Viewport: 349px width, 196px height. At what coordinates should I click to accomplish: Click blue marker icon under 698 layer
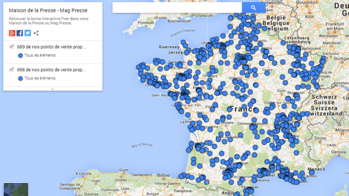point(21,78)
